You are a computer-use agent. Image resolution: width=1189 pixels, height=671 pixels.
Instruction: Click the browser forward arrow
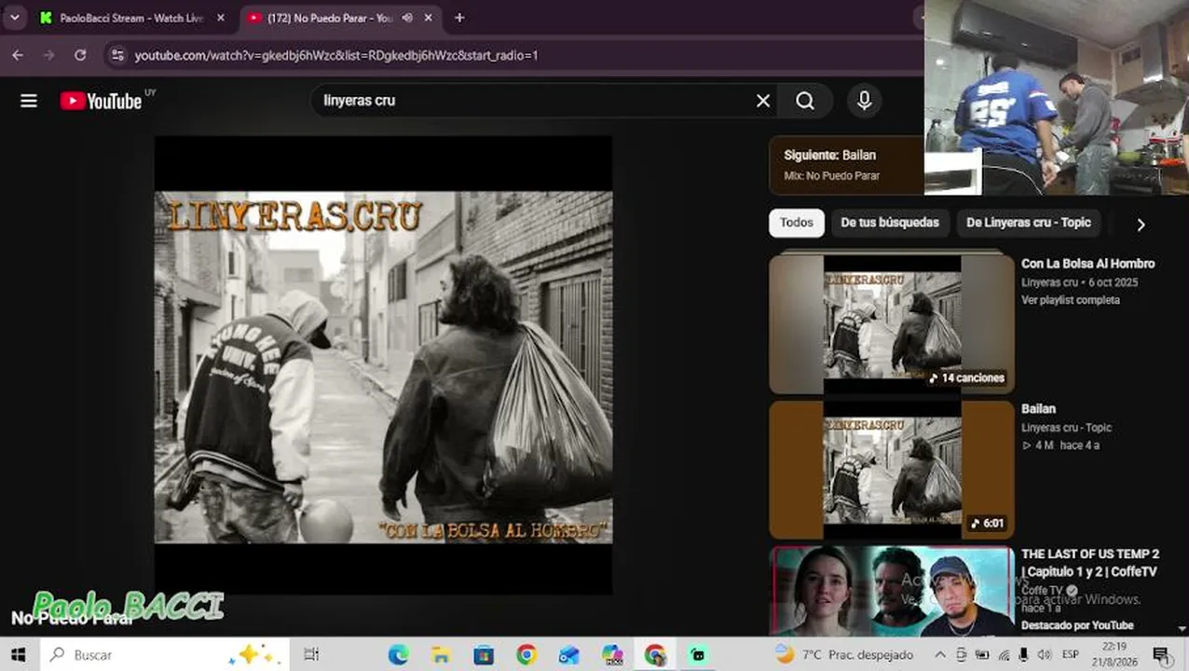(49, 55)
